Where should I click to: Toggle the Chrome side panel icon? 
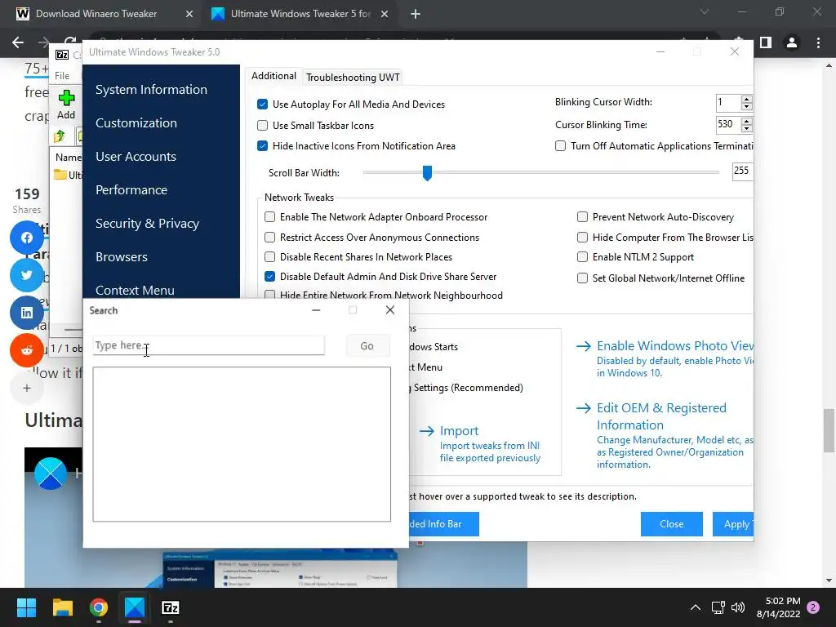766,42
